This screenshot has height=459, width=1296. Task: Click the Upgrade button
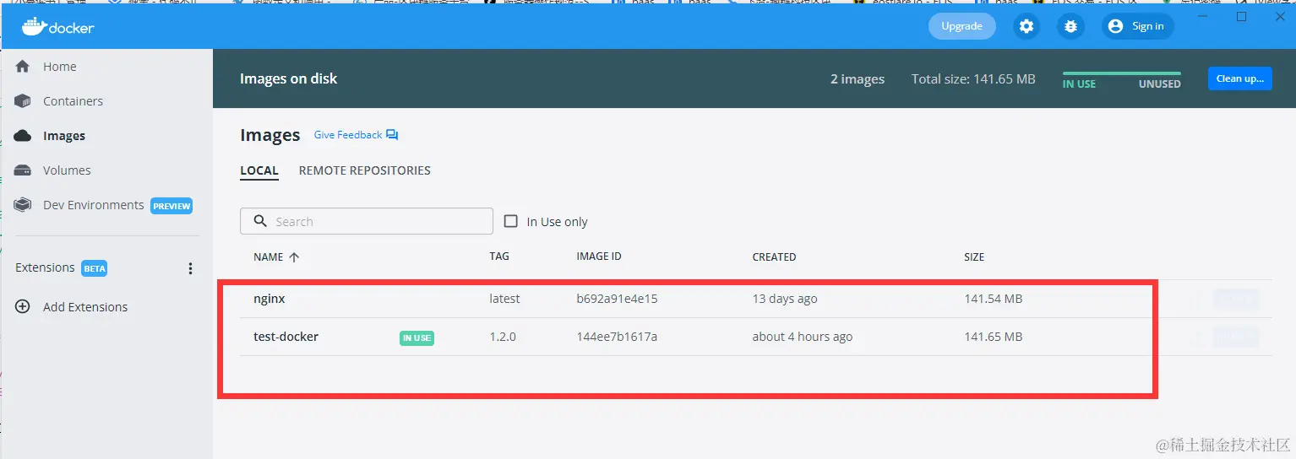point(961,26)
